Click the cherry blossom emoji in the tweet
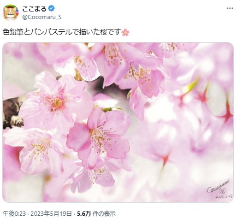Image resolution: width=236 pixels, height=224 pixels. coord(125,32)
